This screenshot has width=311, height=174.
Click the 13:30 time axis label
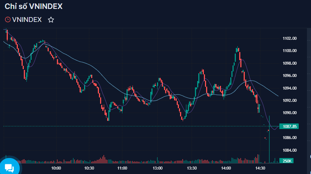click(x=192, y=168)
